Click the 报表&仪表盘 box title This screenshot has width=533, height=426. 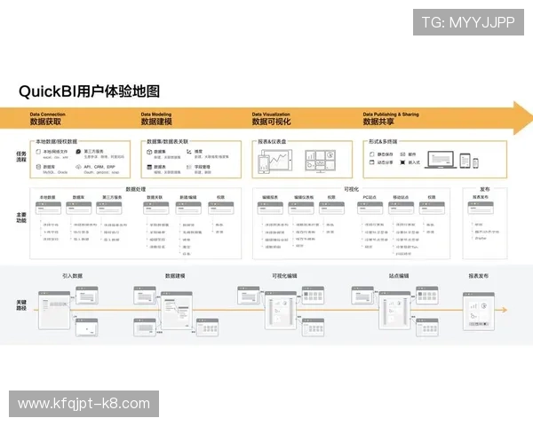pyautogui.click(x=272, y=141)
